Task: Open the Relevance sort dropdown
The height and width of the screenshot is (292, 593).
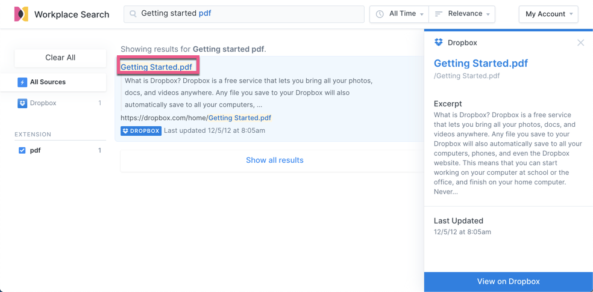Action: click(462, 14)
